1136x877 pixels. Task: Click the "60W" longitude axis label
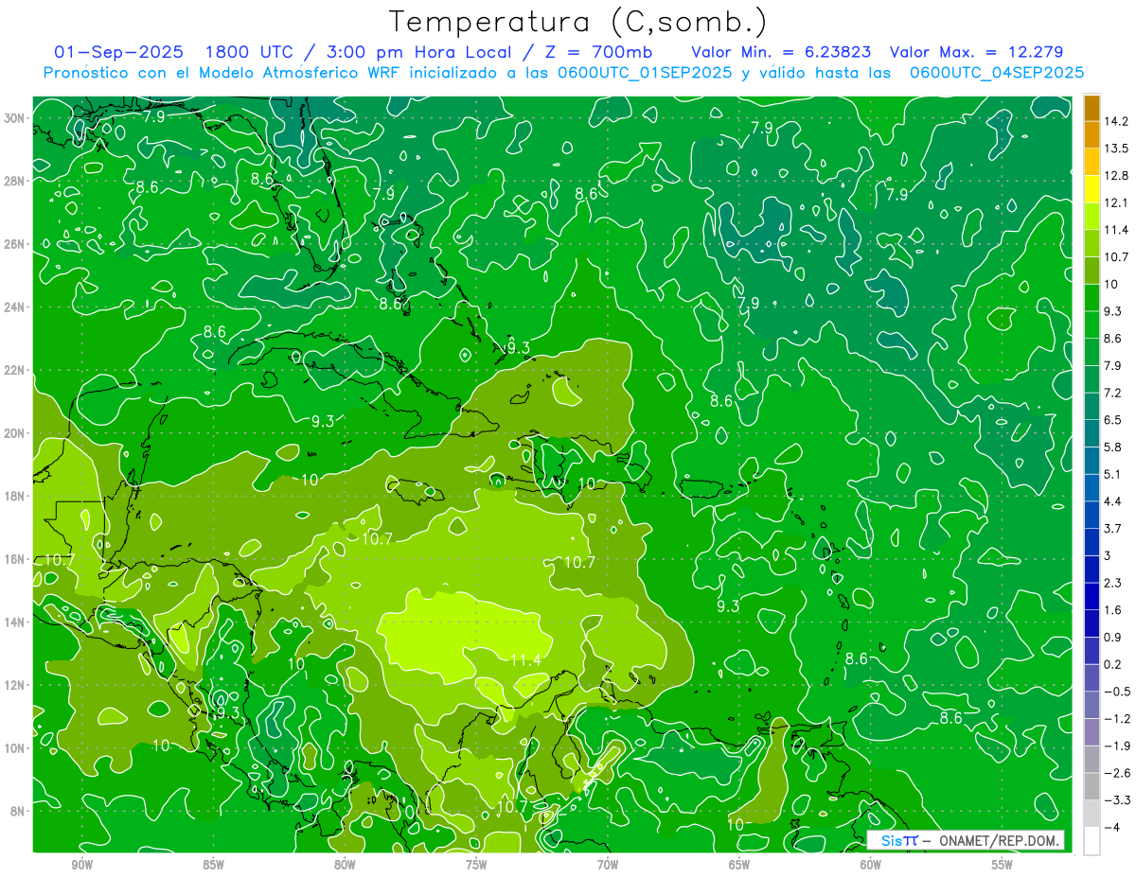click(x=871, y=864)
